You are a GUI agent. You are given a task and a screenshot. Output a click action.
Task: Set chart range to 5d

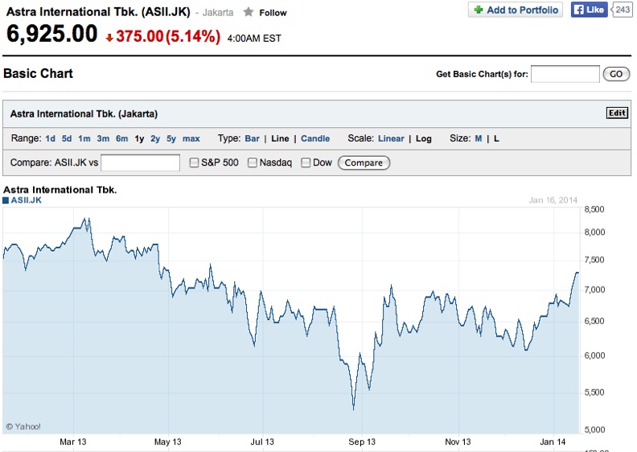point(67,138)
